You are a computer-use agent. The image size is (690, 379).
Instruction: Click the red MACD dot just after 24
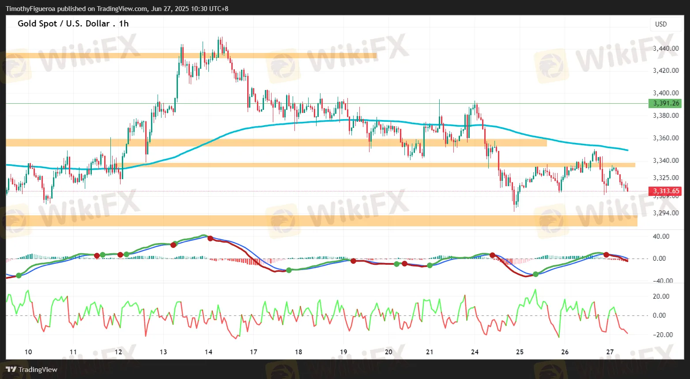tap(492, 255)
